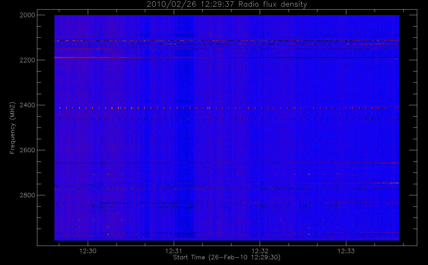The height and width of the screenshot is (265, 428).
Task: Click the 12:30 time tick label
Action: tap(88, 251)
